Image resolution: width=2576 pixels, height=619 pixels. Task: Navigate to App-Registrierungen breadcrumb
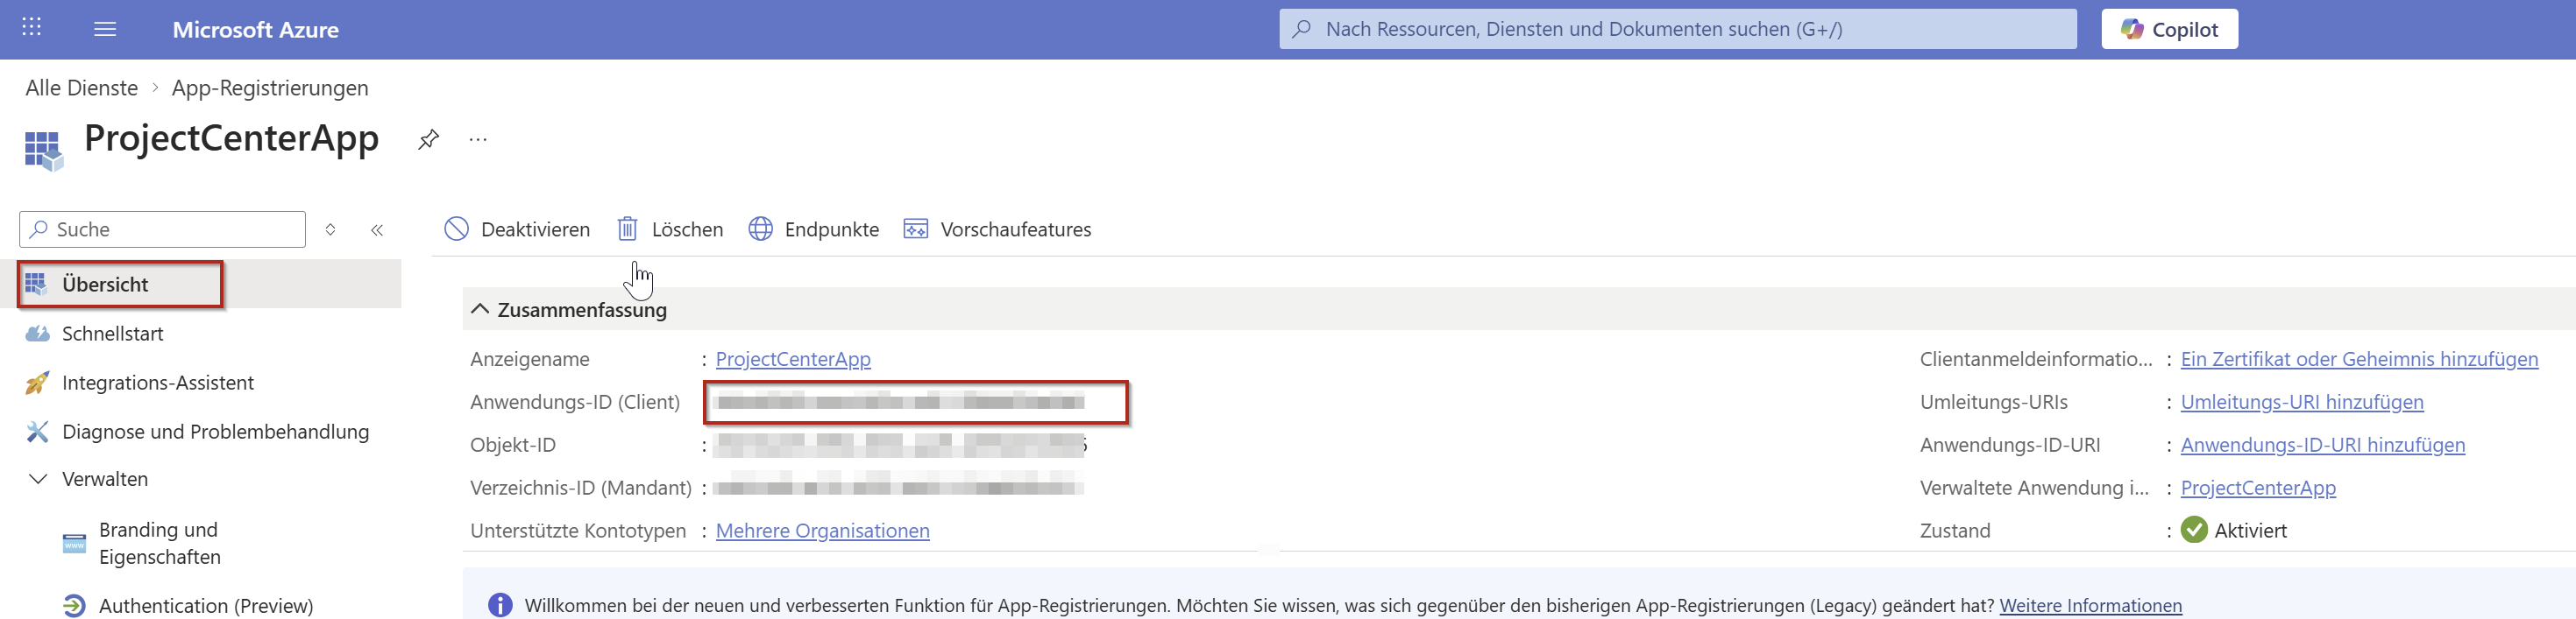[270, 88]
